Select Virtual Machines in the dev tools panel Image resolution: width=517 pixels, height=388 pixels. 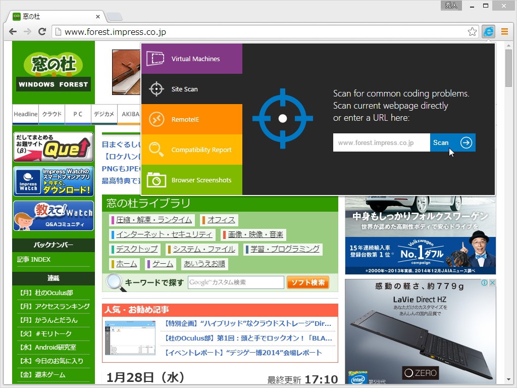coord(192,58)
